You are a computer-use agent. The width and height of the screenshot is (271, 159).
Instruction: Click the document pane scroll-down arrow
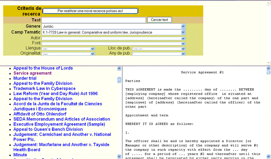point(269,156)
